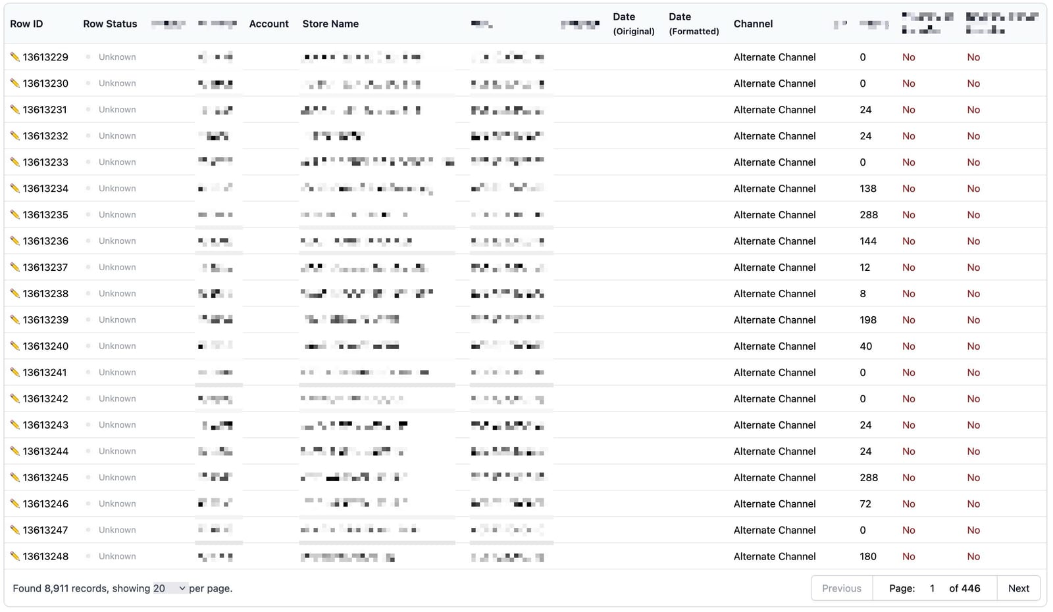Viewport: 1053px width, 612px height.
Task: Click the red No link on the first row
Action: coord(909,57)
